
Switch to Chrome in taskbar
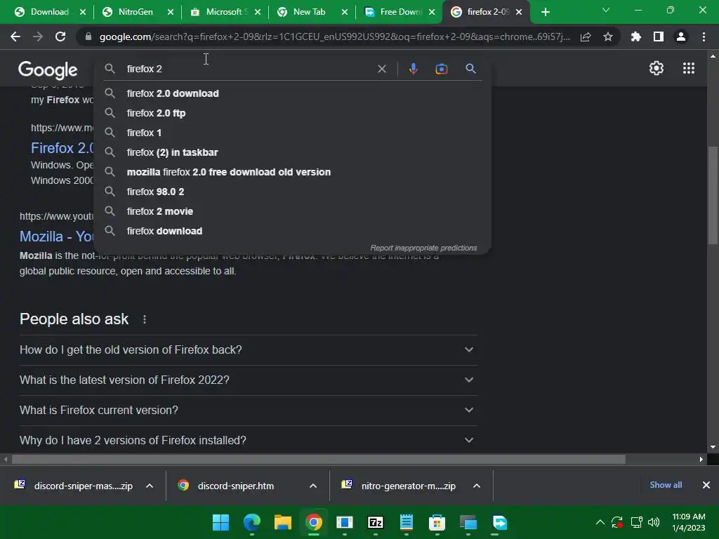(x=314, y=522)
